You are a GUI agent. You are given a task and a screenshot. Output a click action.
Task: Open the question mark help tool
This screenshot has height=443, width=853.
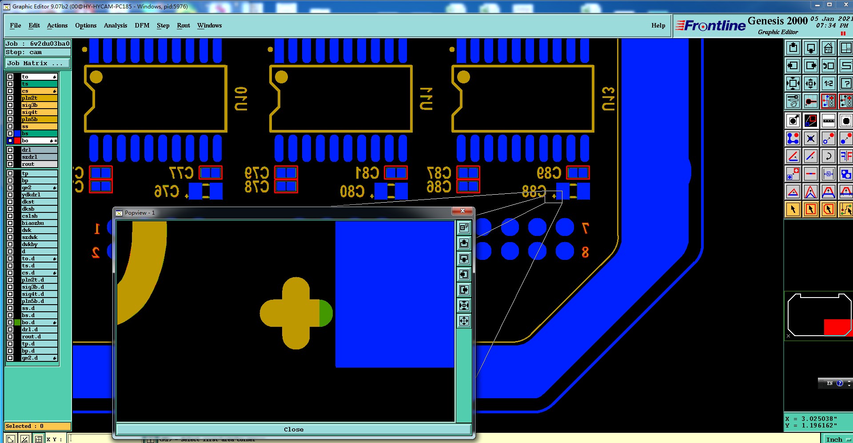coord(846,83)
